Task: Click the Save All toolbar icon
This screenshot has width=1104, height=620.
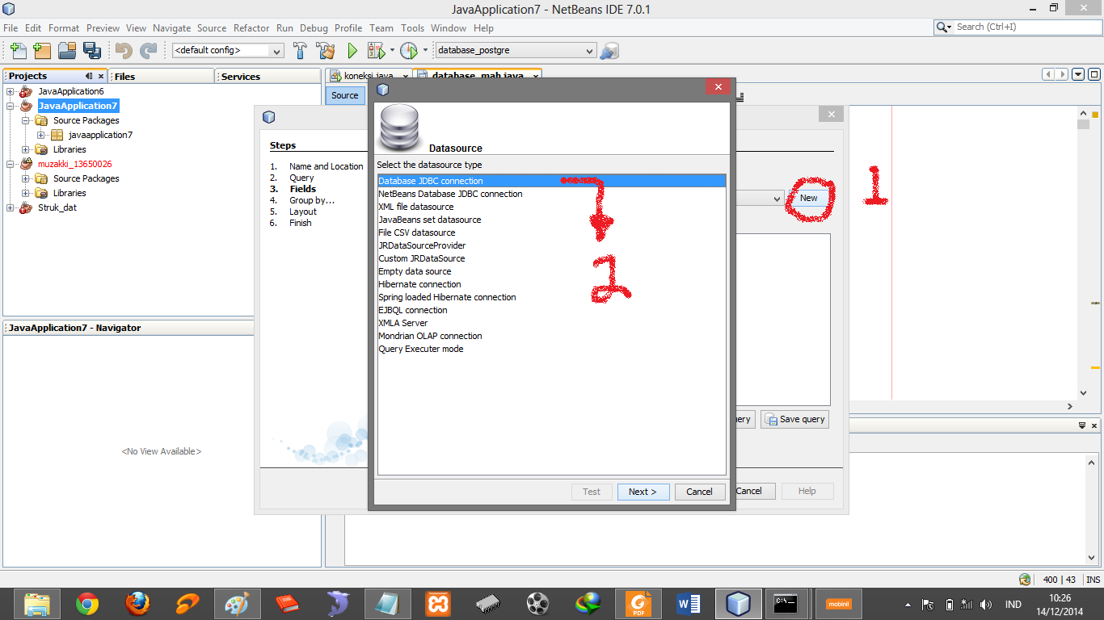Action: click(x=91, y=50)
